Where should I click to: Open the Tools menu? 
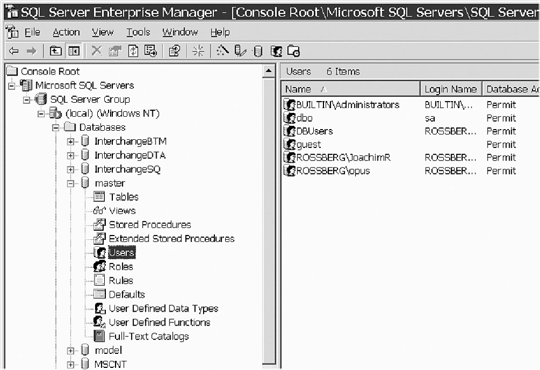(x=138, y=32)
